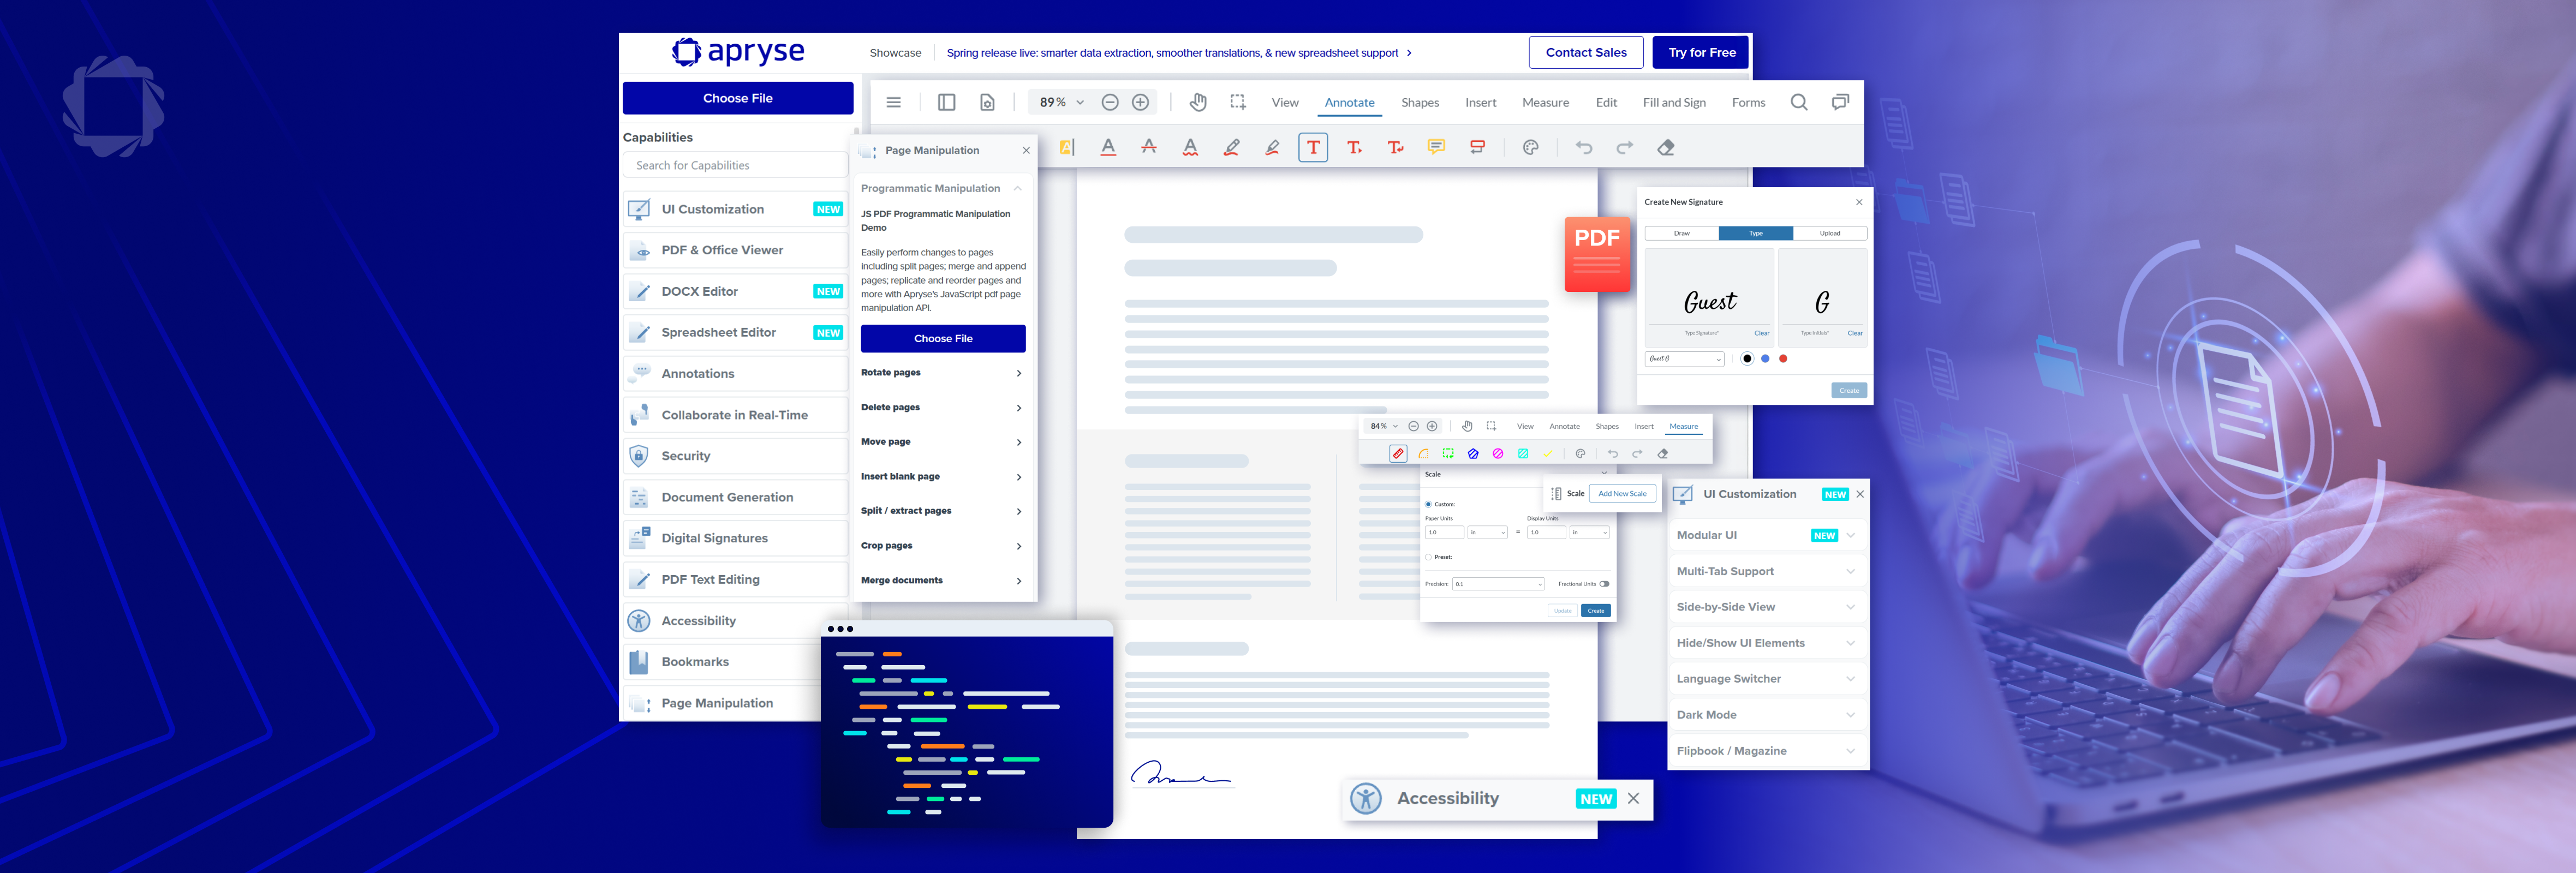Select the Custom scale radio button

point(1428,504)
